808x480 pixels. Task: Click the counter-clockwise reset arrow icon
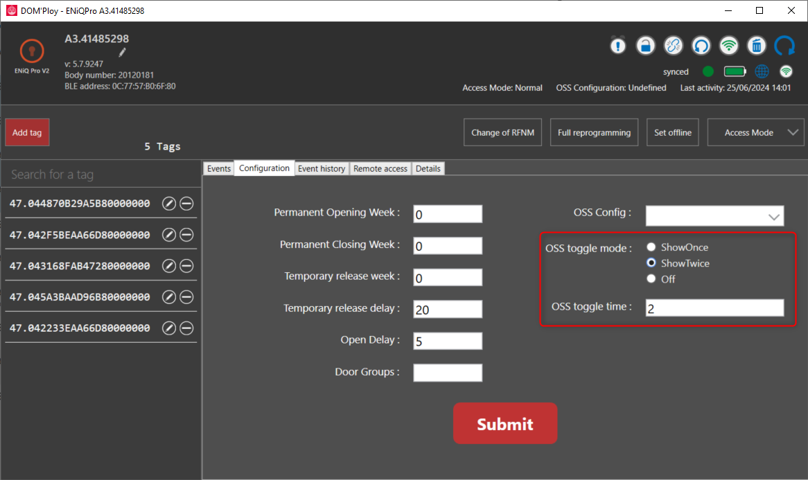(x=701, y=46)
